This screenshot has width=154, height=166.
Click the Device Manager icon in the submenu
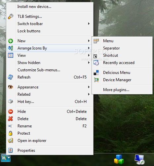(x=96, y=80)
